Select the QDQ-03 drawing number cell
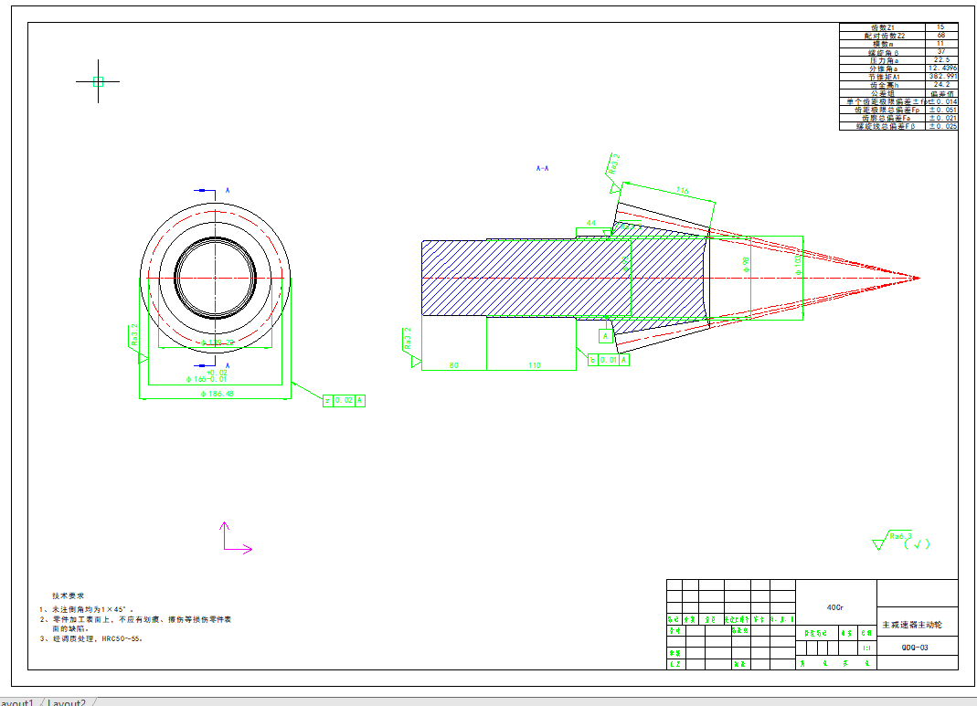977x706 pixels. [x=915, y=646]
